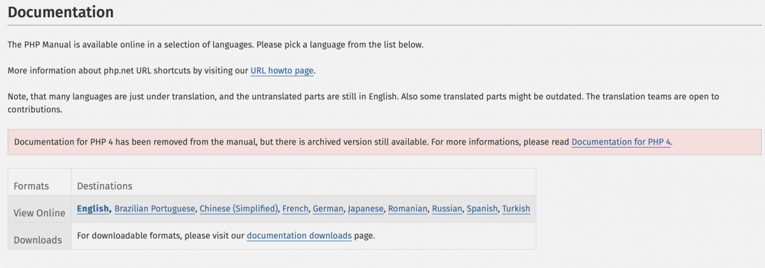Click the Destinations column header cell
Screen dimensions: 765x268
[x=303, y=182]
